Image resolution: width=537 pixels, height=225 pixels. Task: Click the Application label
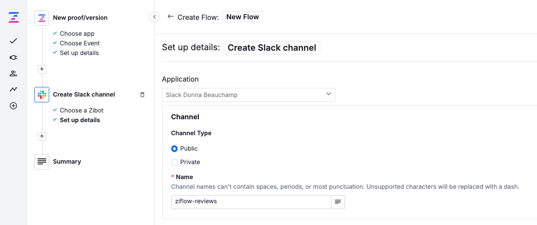(x=180, y=79)
